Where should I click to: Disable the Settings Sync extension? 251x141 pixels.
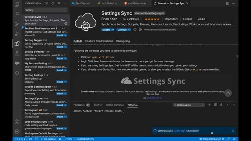[x=106, y=30]
